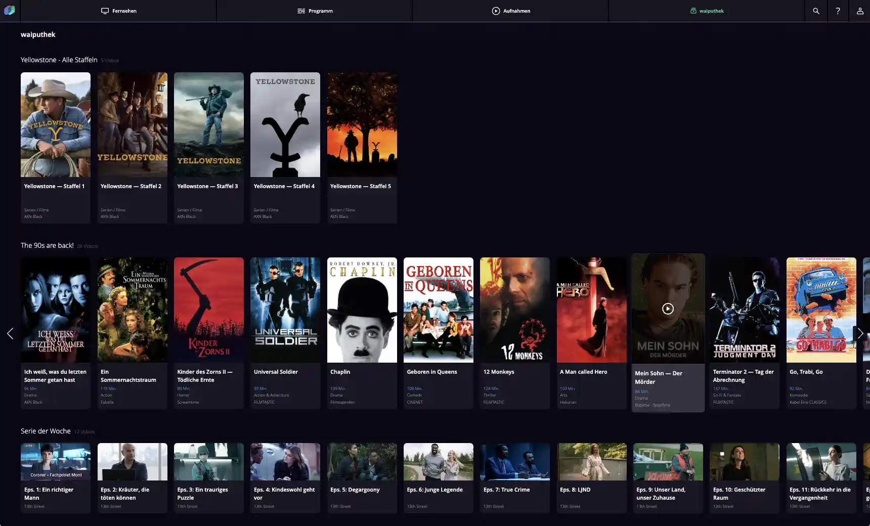
Task: Open episode 6 Junge Legende thumbnail
Action: pyautogui.click(x=439, y=462)
